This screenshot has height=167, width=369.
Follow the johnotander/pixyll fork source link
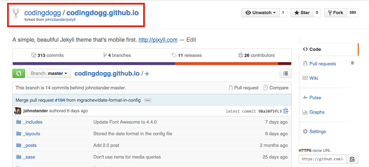coord(60,20)
